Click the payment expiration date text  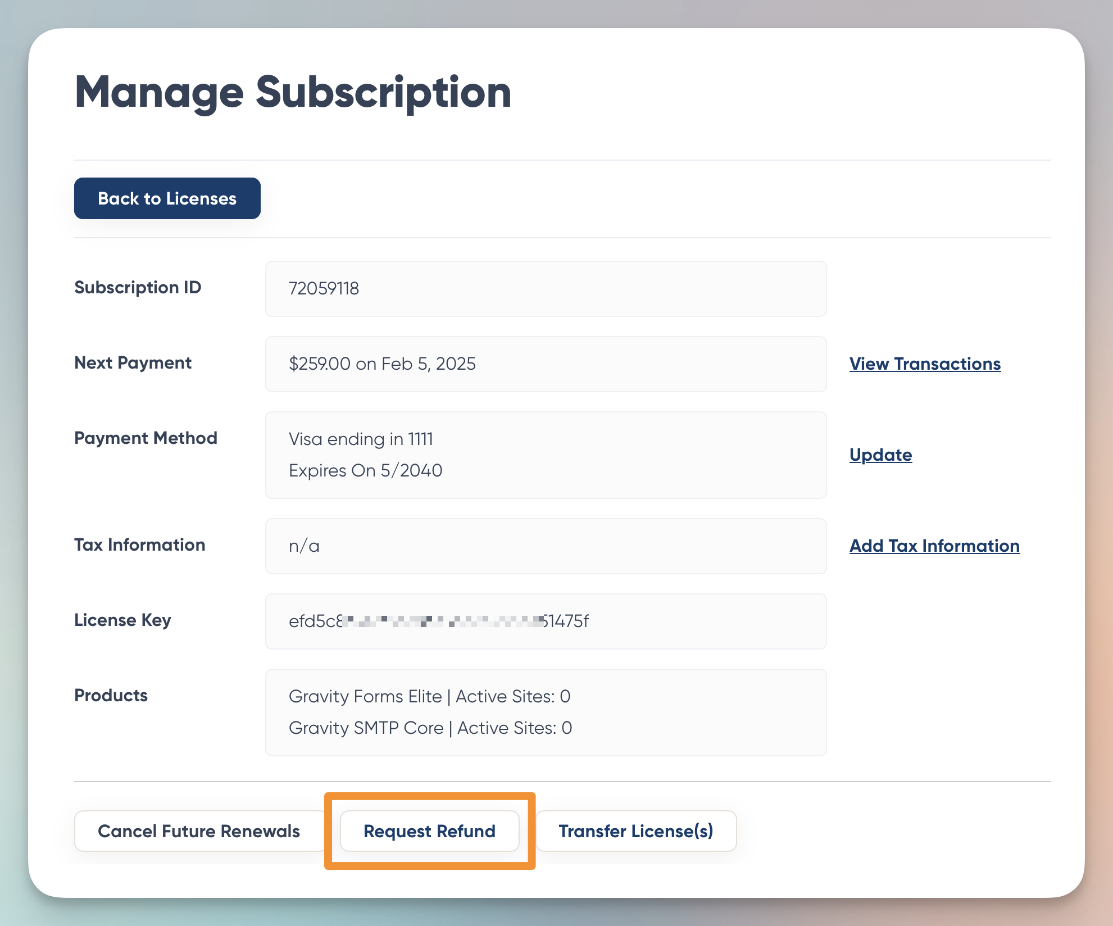coord(365,470)
